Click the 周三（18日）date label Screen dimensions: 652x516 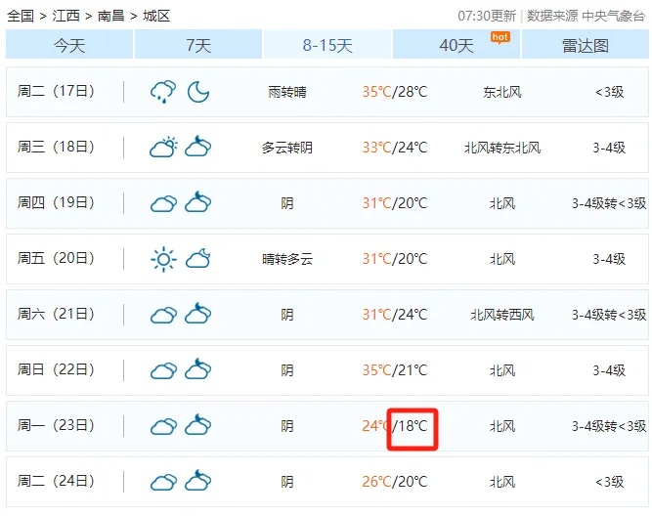click(56, 147)
